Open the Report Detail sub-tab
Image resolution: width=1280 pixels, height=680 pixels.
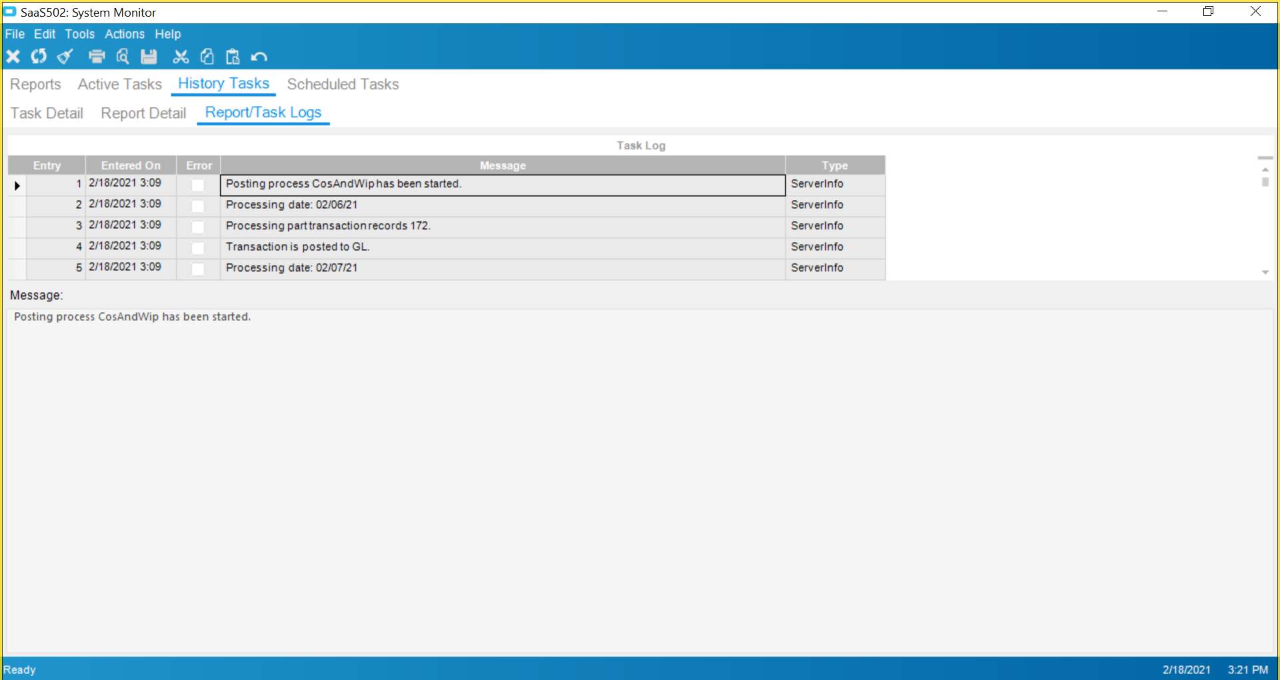coord(143,113)
